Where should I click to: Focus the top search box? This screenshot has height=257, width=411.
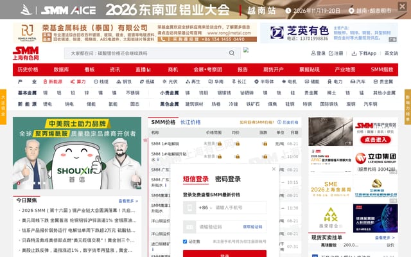[x=148, y=53]
